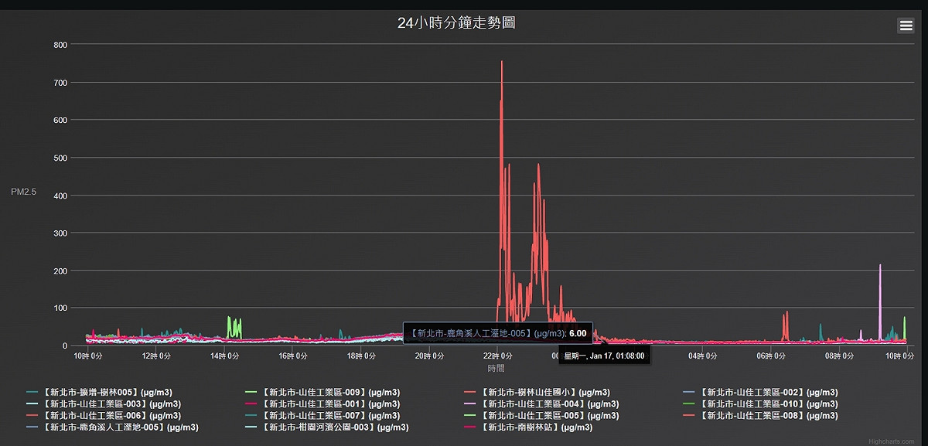This screenshot has width=928, height=446.
Task: Click the 時間 x-axis title
Action: point(496,369)
